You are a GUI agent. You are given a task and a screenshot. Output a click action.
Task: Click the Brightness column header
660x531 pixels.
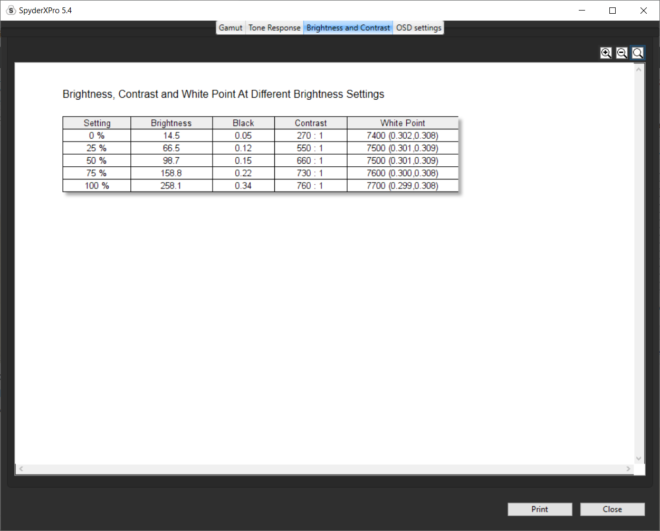[x=171, y=123]
